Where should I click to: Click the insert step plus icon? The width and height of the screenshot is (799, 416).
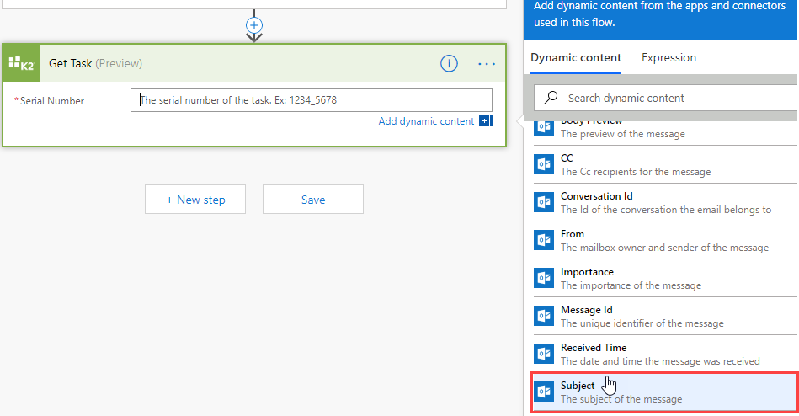coord(254,25)
